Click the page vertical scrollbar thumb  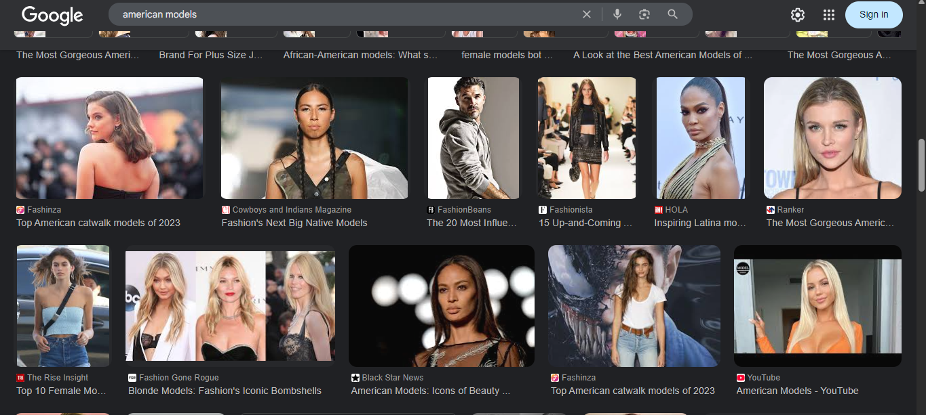click(x=921, y=165)
